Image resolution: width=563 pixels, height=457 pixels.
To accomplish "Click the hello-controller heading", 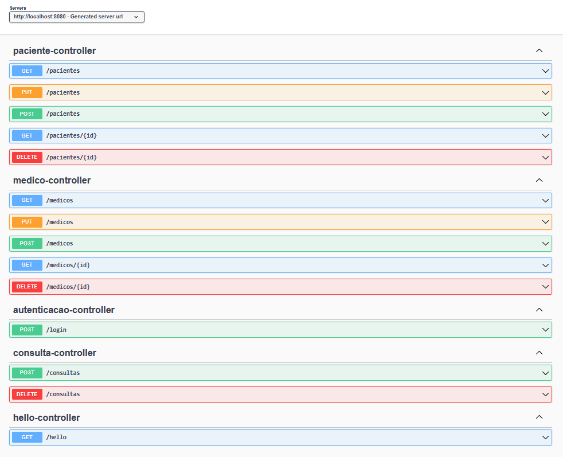I will (46, 417).
